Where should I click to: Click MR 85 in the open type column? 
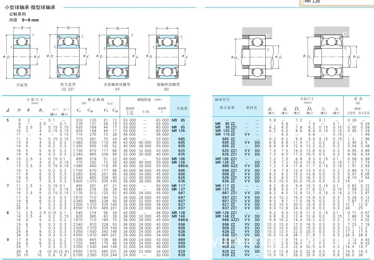point(178,120)
